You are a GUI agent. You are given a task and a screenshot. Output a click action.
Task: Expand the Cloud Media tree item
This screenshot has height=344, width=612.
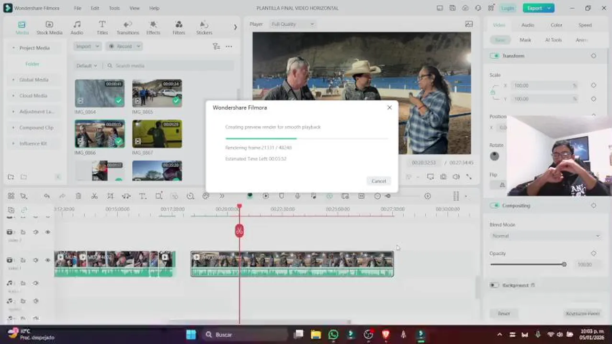tap(13, 96)
